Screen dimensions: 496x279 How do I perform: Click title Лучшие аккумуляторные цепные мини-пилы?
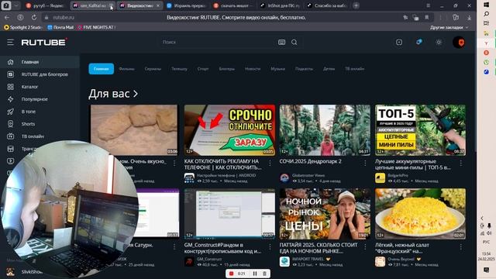click(x=412, y=164)
